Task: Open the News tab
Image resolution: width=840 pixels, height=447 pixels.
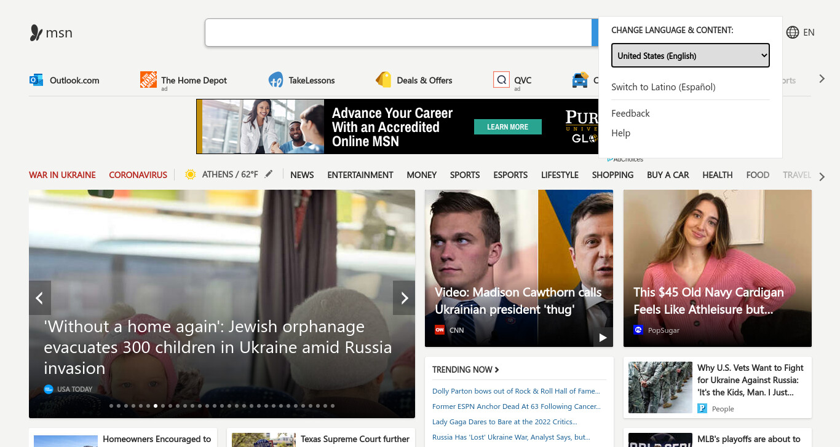Action: tap(302, 175)
